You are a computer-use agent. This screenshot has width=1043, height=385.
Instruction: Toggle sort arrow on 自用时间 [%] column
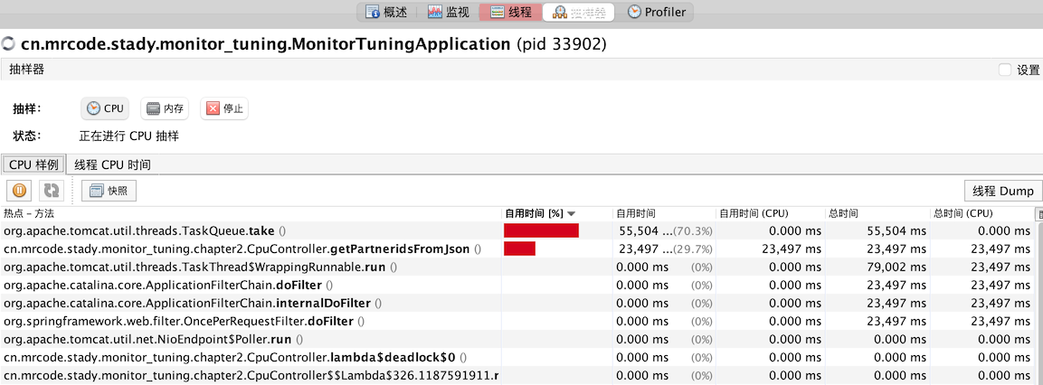click(571, 213)
